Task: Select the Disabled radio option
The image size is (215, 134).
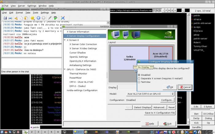Action: 144,75
